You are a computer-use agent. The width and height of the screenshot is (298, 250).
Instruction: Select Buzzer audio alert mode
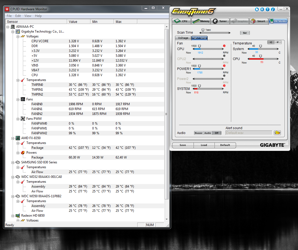(x=199, y=133)
